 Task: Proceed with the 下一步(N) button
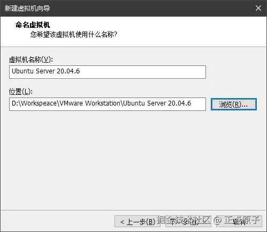[x=188, y=221]
